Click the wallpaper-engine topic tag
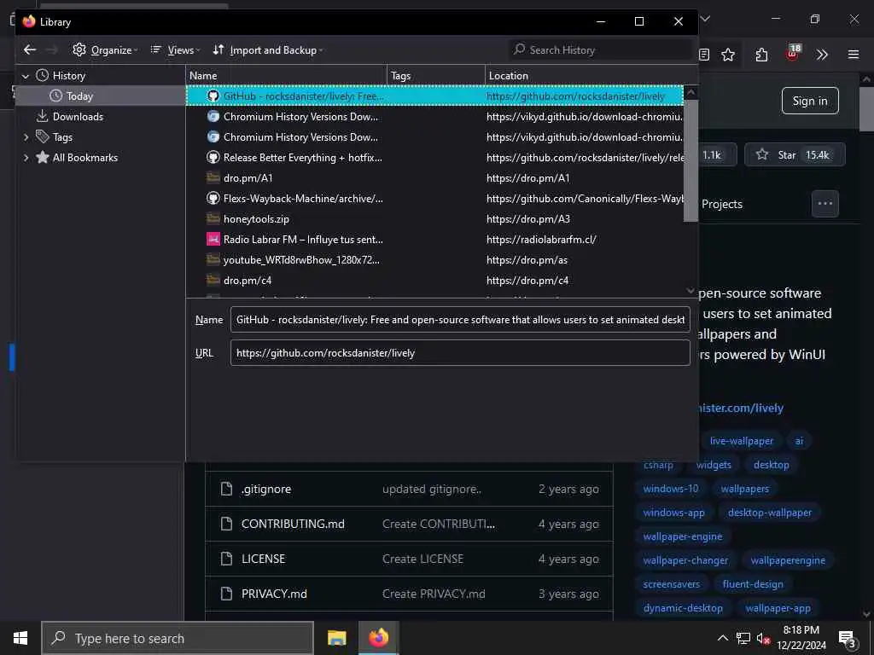This screenshot has width=874, height=655. point(682,537)
